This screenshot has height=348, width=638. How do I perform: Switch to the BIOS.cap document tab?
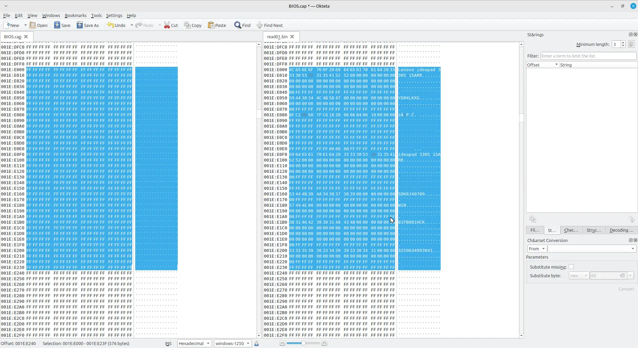coord(13,37)
